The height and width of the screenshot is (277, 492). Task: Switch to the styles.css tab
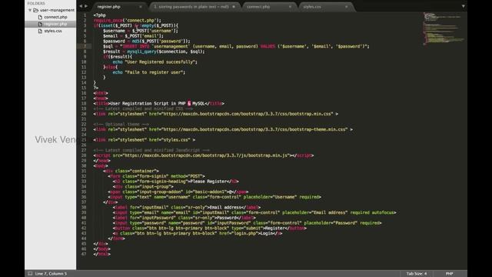click(312, 7)
